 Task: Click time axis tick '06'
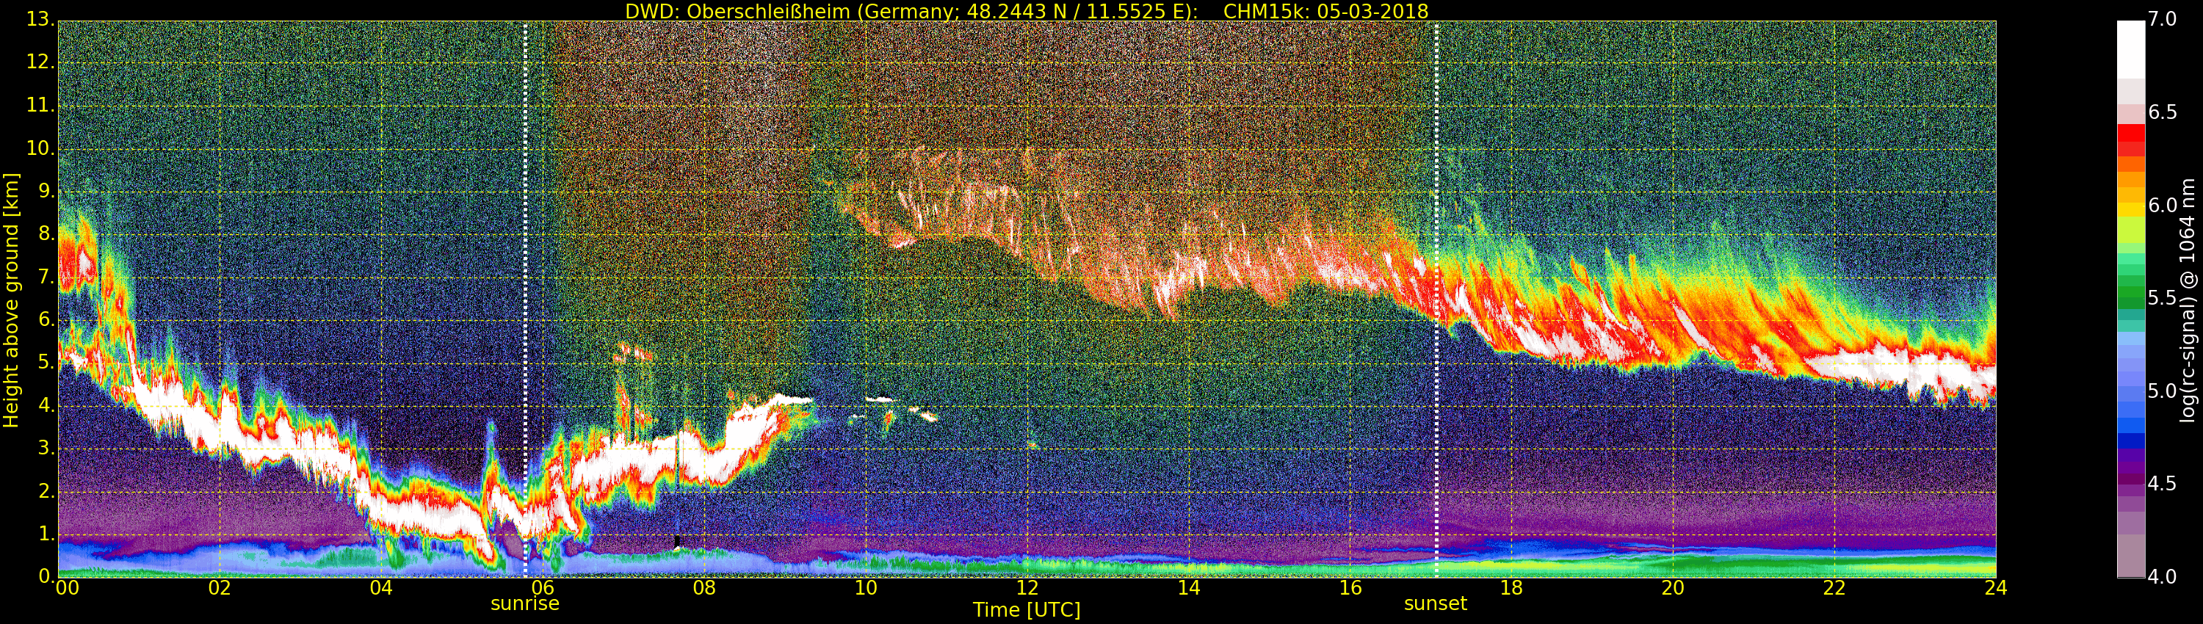point(542,588)
